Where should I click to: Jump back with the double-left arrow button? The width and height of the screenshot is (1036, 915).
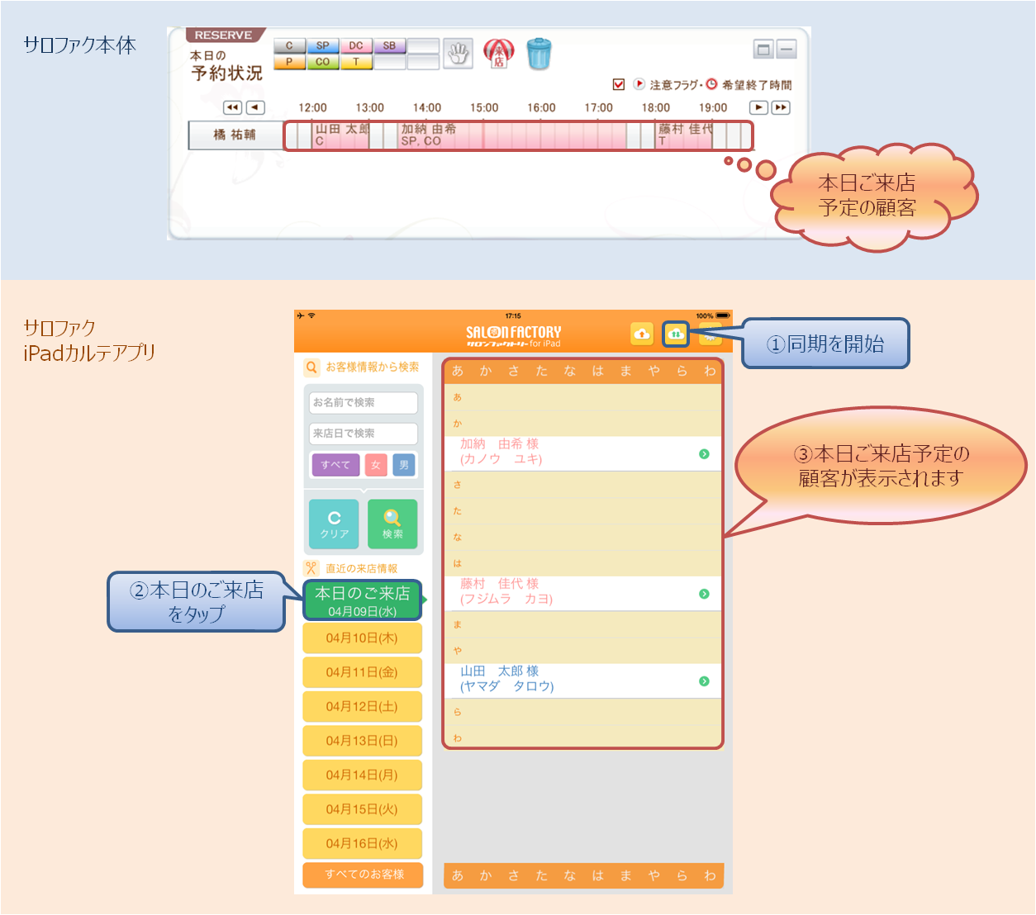[233, 107]
